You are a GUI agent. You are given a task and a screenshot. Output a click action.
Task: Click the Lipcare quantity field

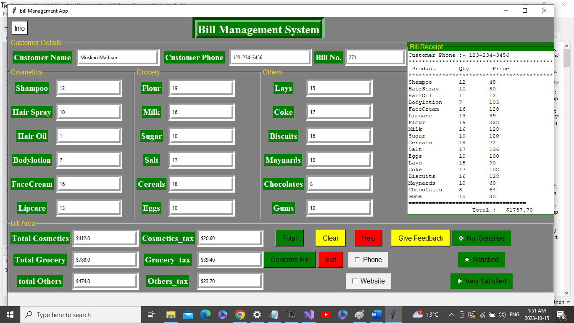pyautogui.click(x=89, y=208)
